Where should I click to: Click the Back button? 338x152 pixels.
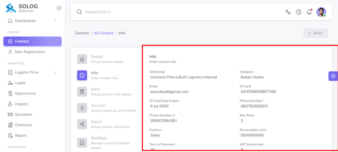coord(316,33)
